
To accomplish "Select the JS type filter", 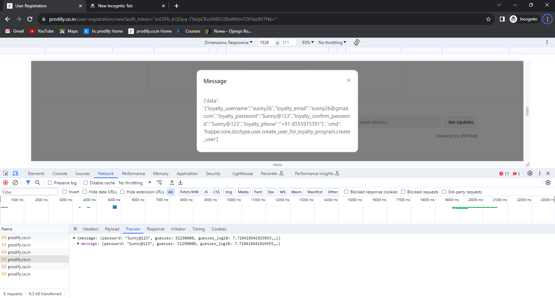I will [206, 192].
